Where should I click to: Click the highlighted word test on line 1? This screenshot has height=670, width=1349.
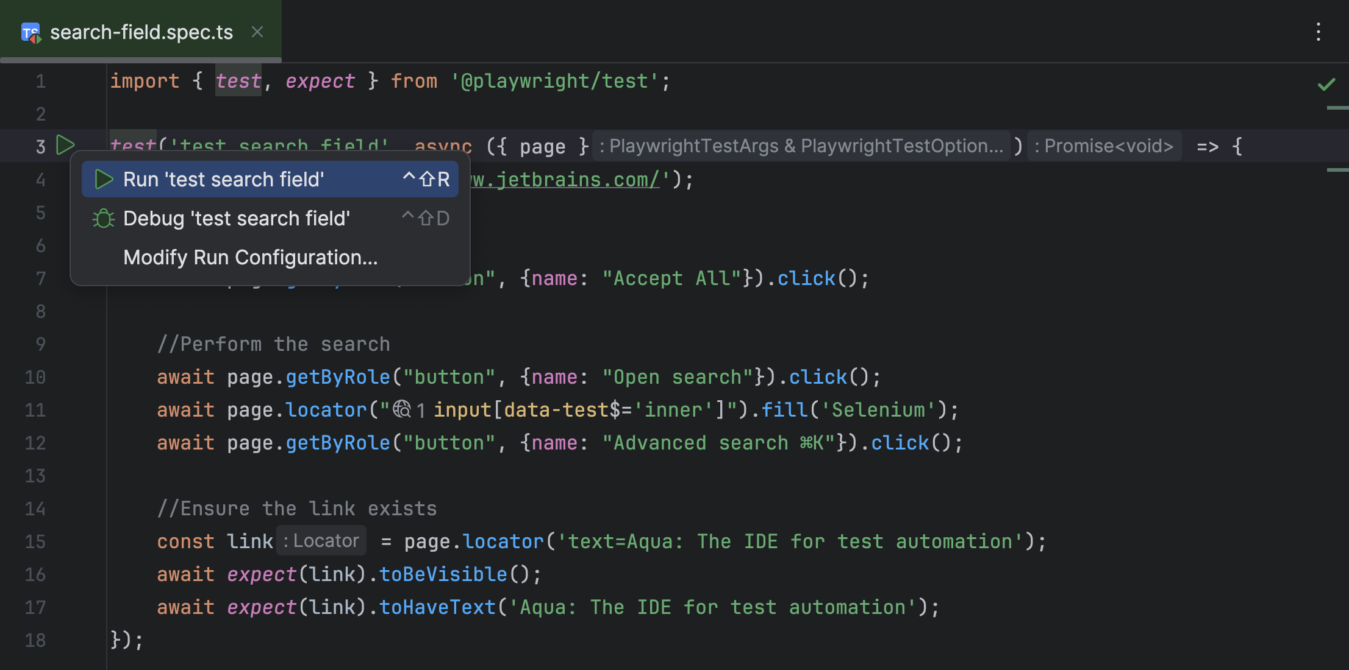pos(238,80)
